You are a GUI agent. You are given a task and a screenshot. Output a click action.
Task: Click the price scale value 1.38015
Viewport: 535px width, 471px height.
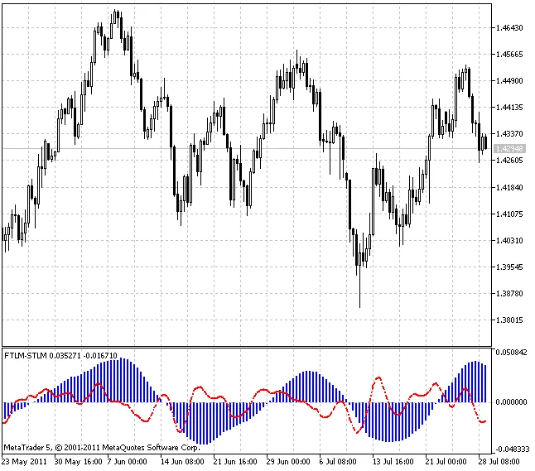509,320
